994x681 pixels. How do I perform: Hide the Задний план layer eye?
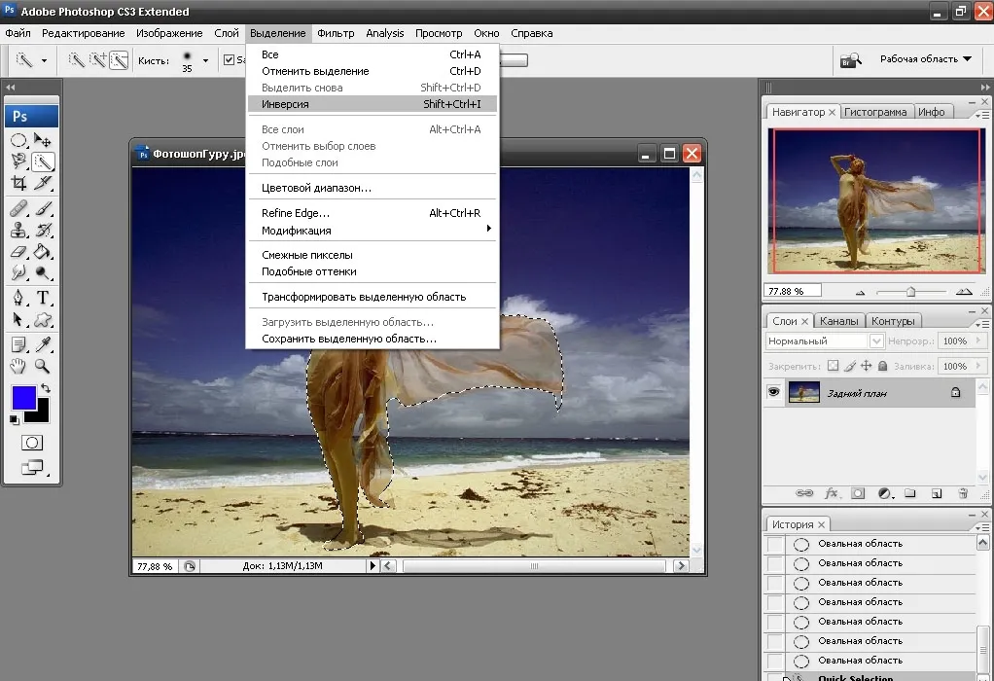[x=773, y=392]
